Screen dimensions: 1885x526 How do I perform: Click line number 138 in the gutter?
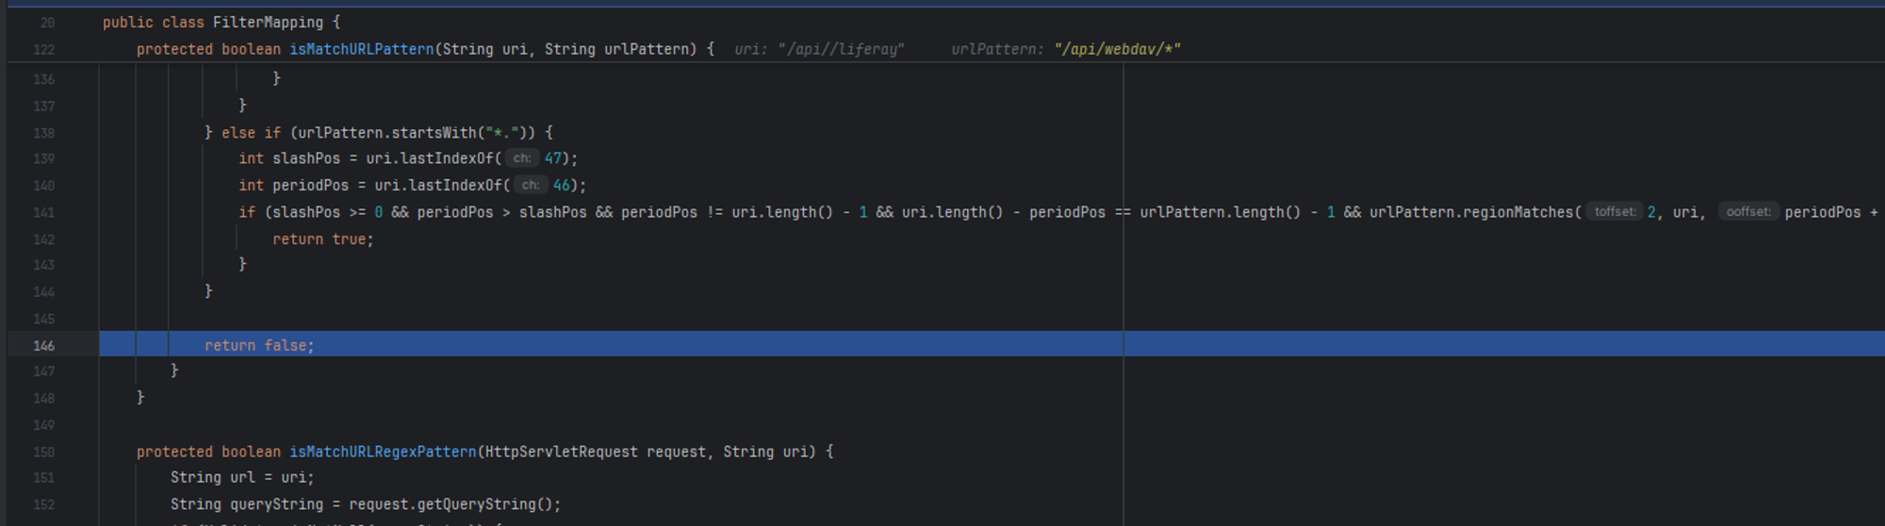pos(43,133)
